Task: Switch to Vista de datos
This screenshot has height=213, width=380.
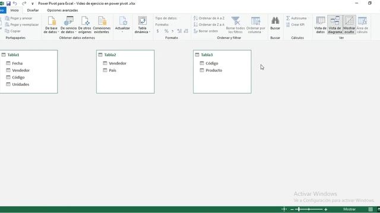Action: pyautogui.click(x=321, y=25)
